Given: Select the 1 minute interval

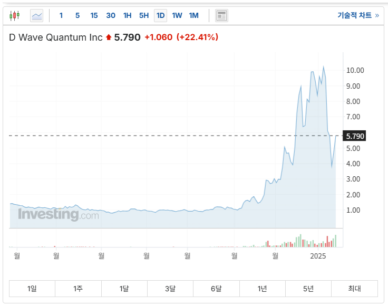Looking at the screenshot, I should (x=61, y=16).
